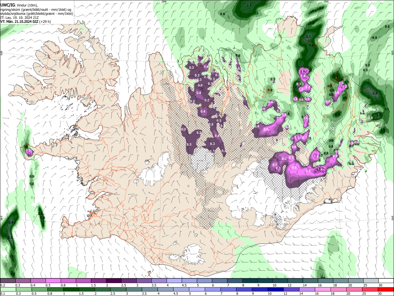Screen dimensions: 394x296
Task: Pick the bright red 30 rain-scale swatch
Action: tap(386, 289)
